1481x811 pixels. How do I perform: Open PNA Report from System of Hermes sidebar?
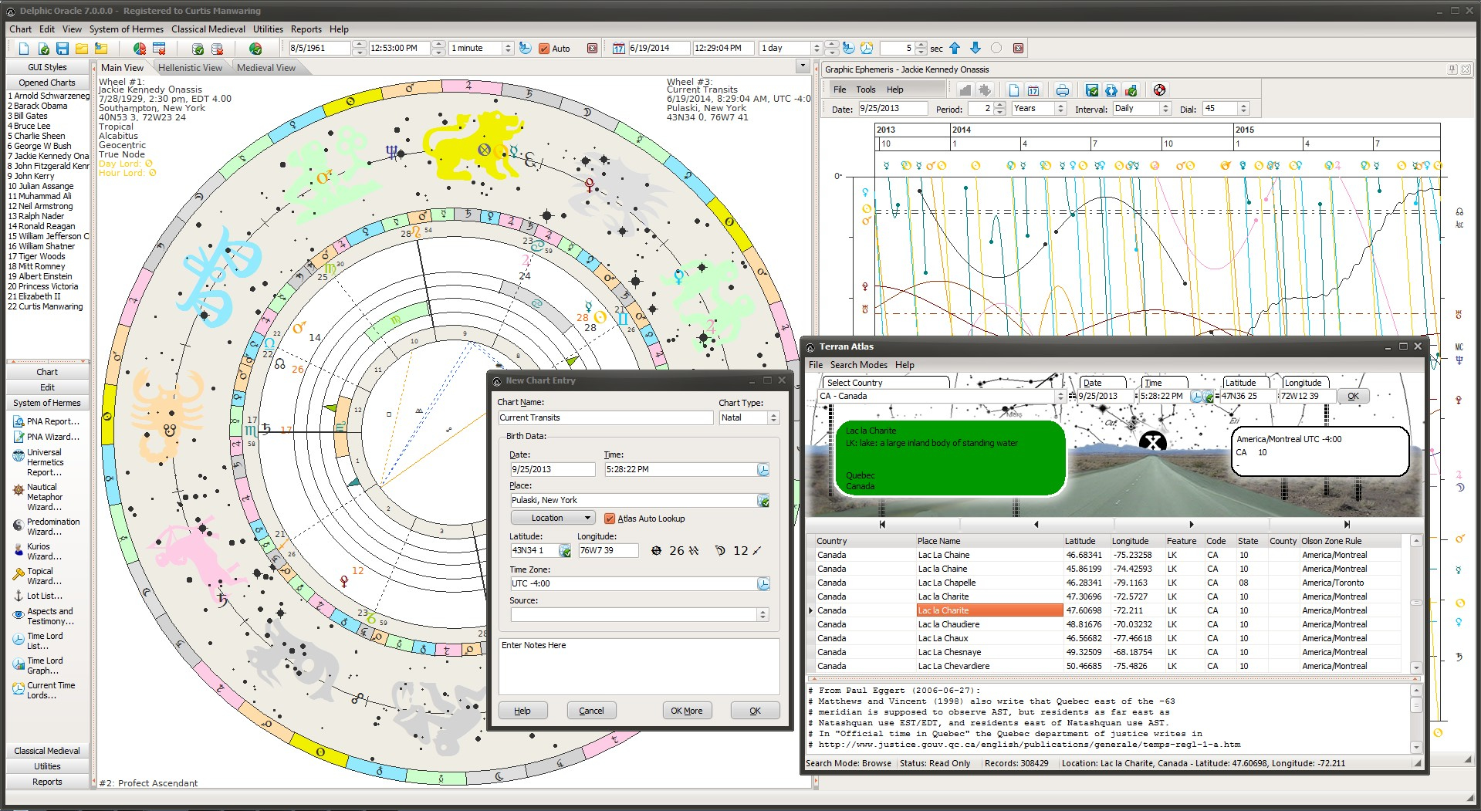(46, 421)
